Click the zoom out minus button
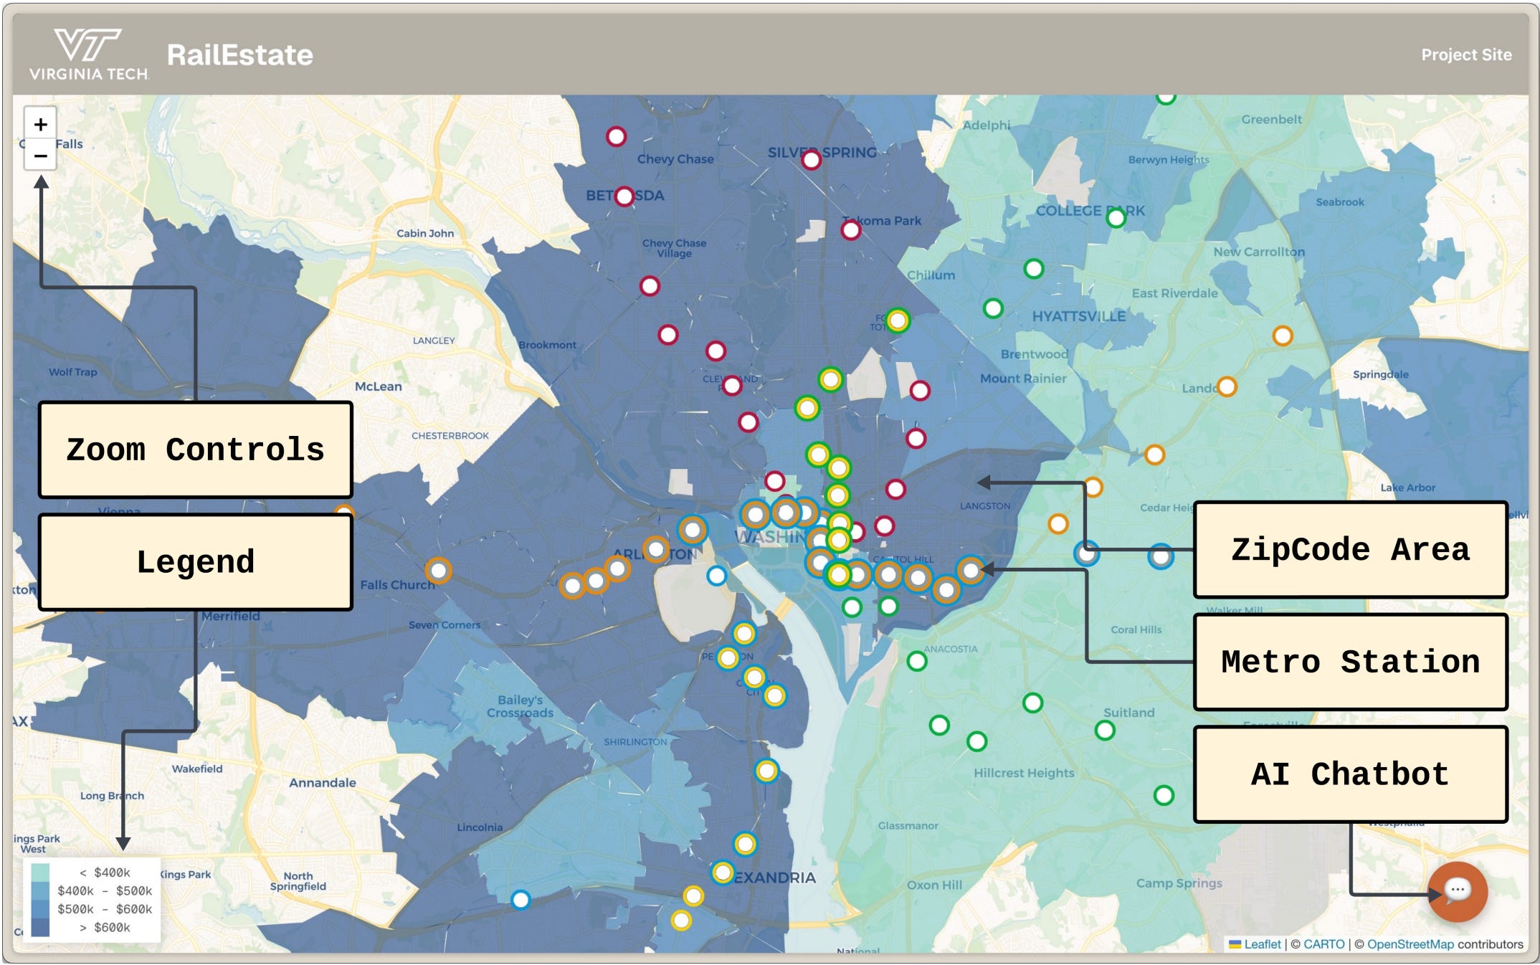Image resolution: width=1540 pixels, height=965 pixels. click(x=41, y=156)
